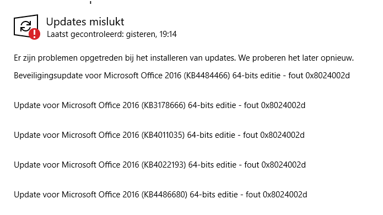
Task: Click the 19:14 last-checked time
Action: point(168,34)
